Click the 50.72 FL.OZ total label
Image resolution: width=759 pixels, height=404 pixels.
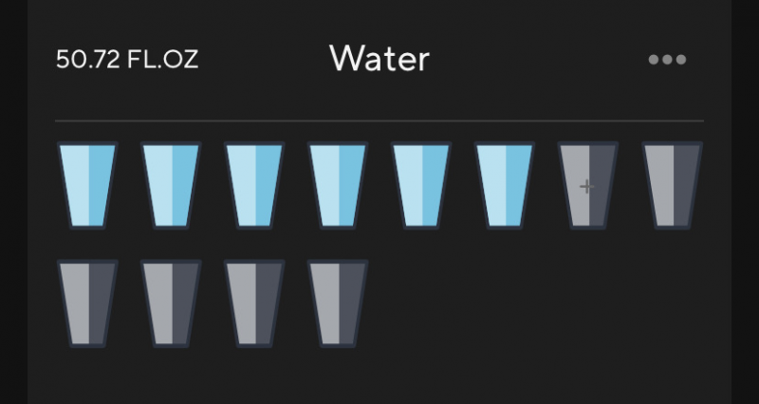(x=127, y=60)
